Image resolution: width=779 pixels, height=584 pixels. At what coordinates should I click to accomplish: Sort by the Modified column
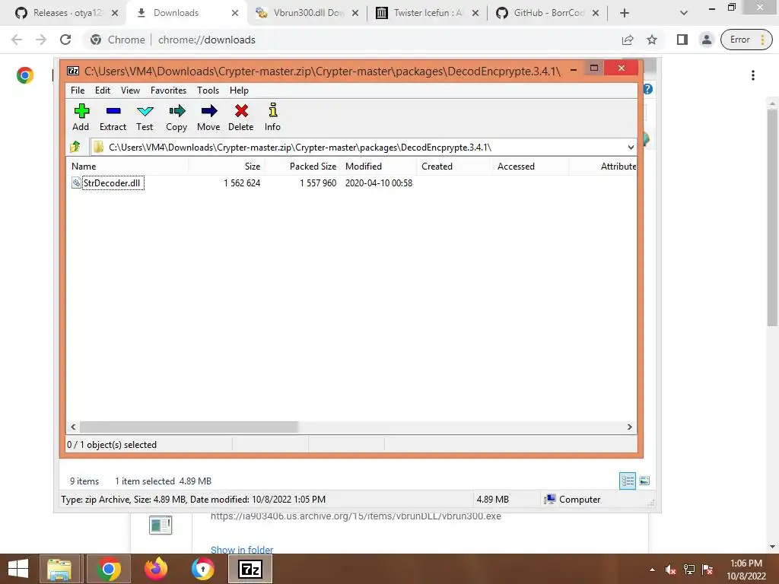click(x=379, y=167)
